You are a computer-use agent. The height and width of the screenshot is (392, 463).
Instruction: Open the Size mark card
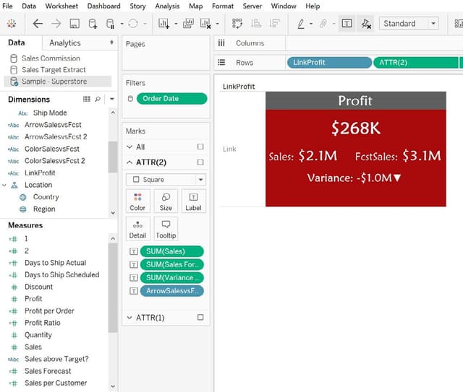[x=166, y=201]
